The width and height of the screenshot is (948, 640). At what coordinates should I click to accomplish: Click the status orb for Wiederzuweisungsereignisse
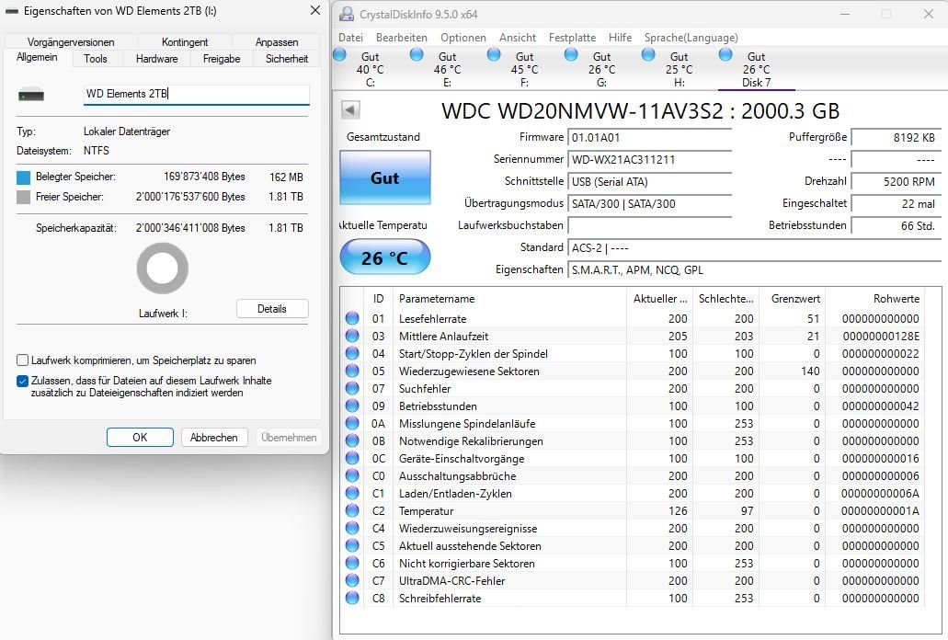(352, 528)
